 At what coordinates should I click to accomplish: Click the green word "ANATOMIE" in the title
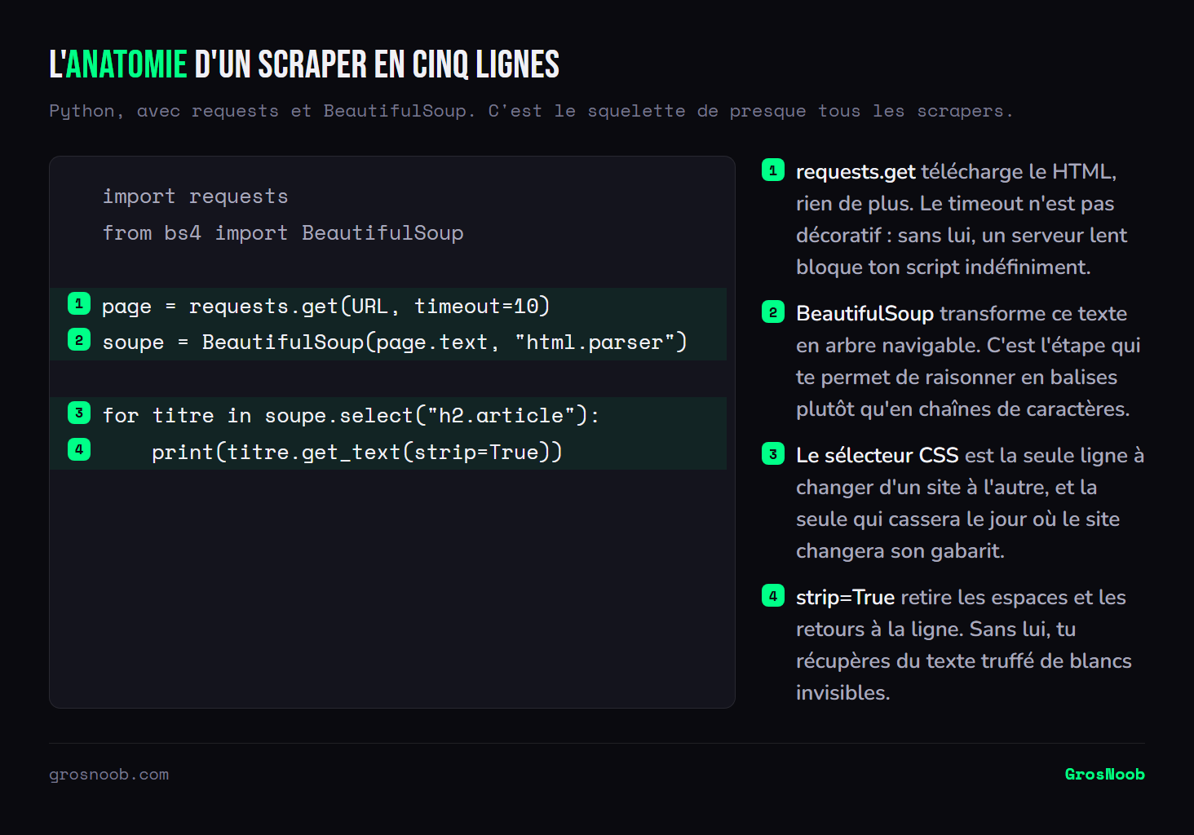click(x=126, y=64)
